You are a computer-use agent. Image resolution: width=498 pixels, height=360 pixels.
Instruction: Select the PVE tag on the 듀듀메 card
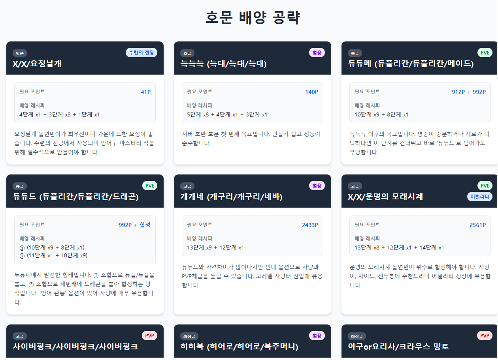click(x=485, y=52)
